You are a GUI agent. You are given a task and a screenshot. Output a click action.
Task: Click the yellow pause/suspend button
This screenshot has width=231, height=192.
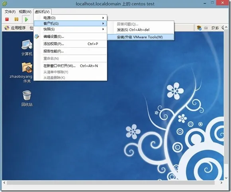tap(16, 19)
